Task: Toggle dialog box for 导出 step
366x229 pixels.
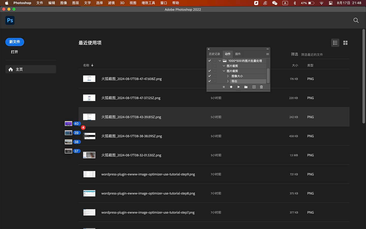Action: click(x=215, y=81)
